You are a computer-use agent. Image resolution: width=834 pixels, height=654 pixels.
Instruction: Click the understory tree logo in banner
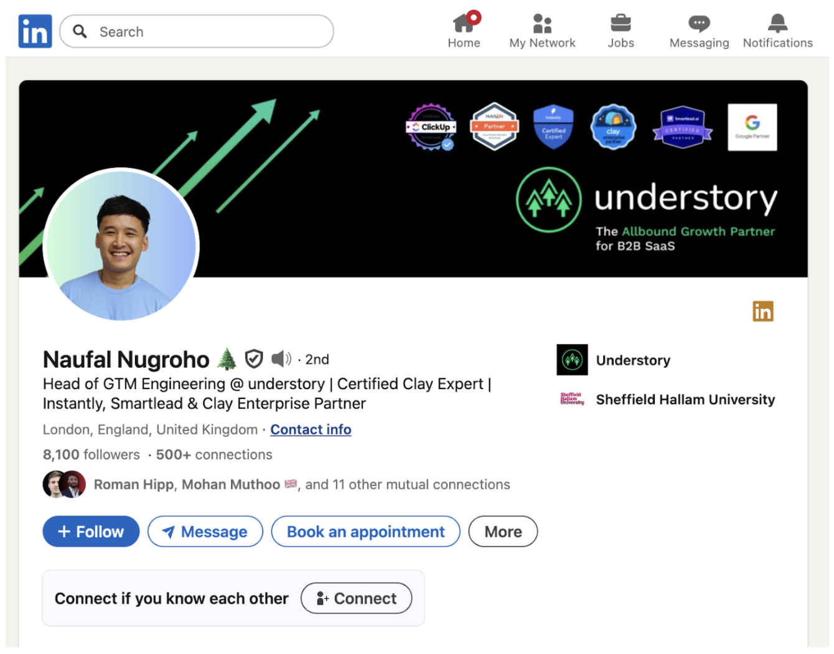coord(548,200)
